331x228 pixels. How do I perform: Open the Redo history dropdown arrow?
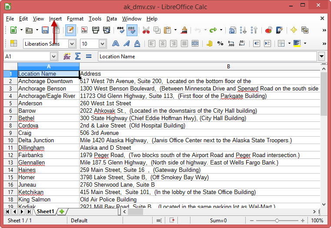point(221,30)
